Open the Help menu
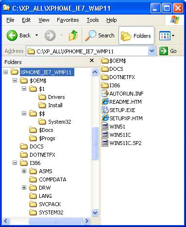Image resolution: width=186 pixels, height=227 pixels. point(111,20)
